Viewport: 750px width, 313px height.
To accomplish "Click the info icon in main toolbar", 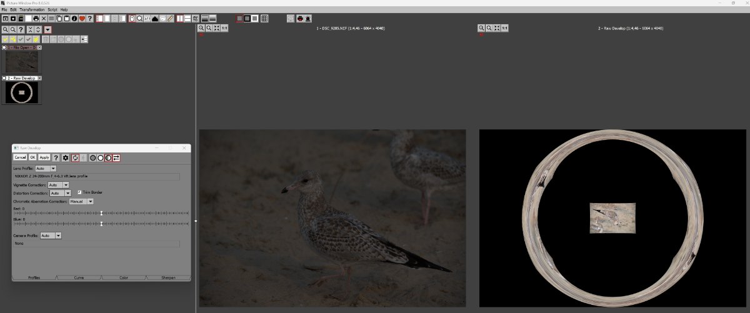I will [74, 19].
